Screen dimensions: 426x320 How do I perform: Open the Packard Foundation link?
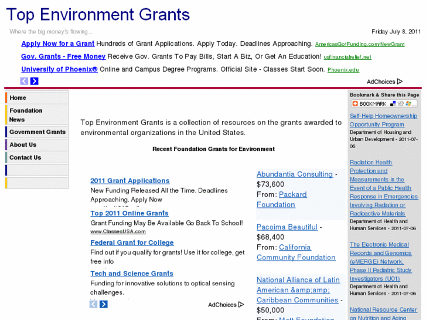(x=282, y=200)
